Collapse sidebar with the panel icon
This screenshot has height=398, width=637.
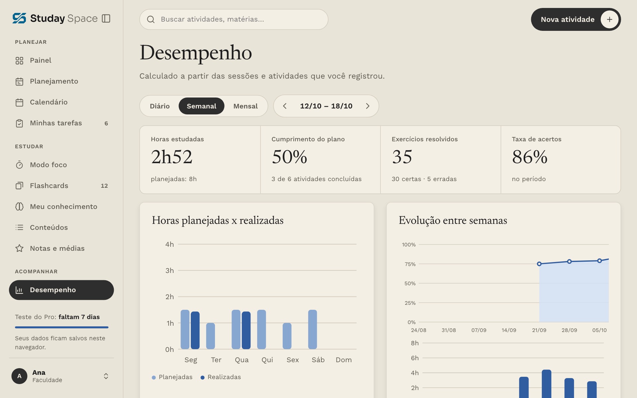point(106,19)
